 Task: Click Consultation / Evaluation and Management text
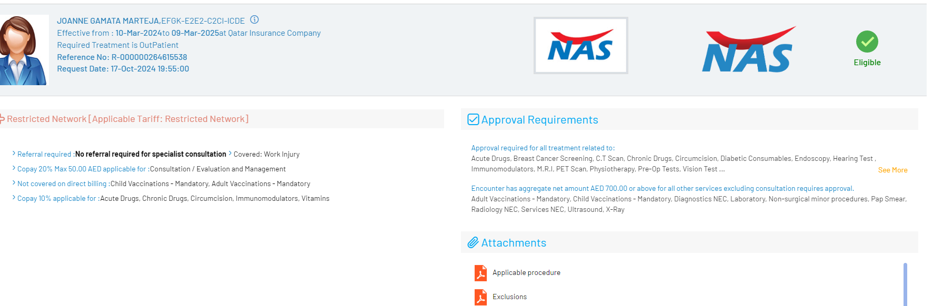pos(218,169)
